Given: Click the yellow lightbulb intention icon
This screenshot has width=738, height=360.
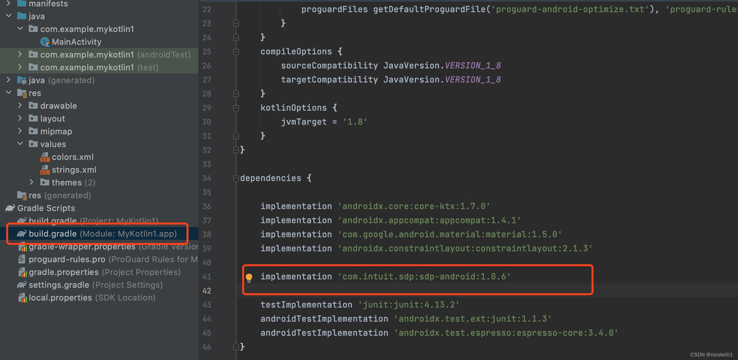Looking at the screenshot, I should [249, 277].
